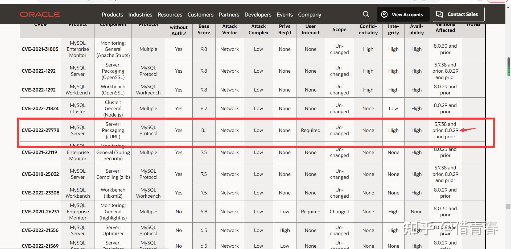Open the Industries menu
The image size is (511, 249).
[x=140, y=15]
